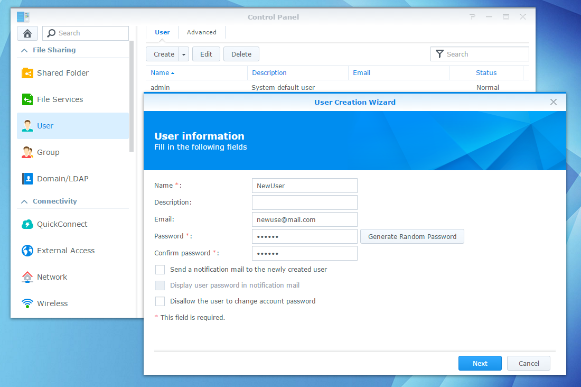581x387 pixels.
Task: Open External Access globe icon
Action: pyautogui.click(x=27, y=251)
